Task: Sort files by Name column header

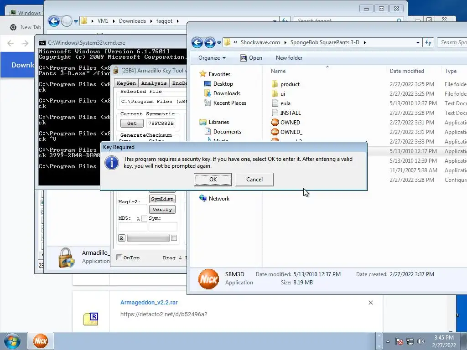Action: [x=278, y=71]
